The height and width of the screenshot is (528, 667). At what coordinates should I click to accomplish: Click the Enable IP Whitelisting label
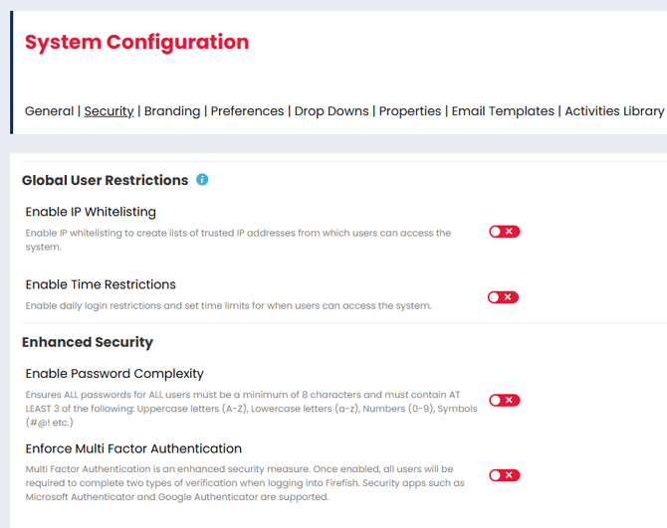(91, 212)
